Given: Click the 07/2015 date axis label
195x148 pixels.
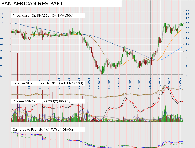Looking at the screenshot, I should click(x=89, y=83).
